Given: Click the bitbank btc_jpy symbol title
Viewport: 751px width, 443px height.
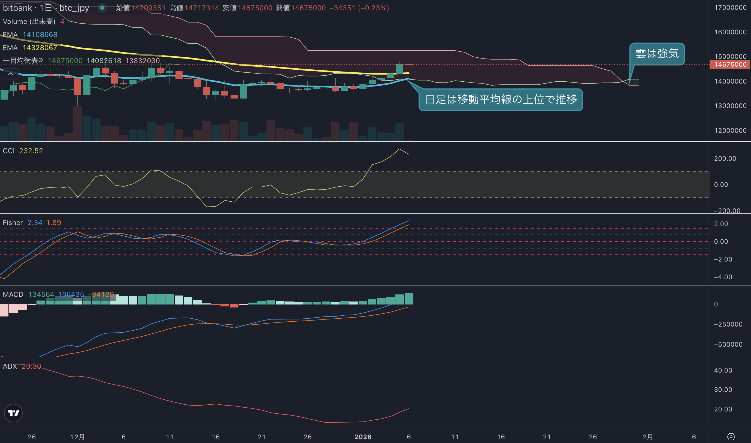Looking at the screenshot, I should tap(46, 8).
